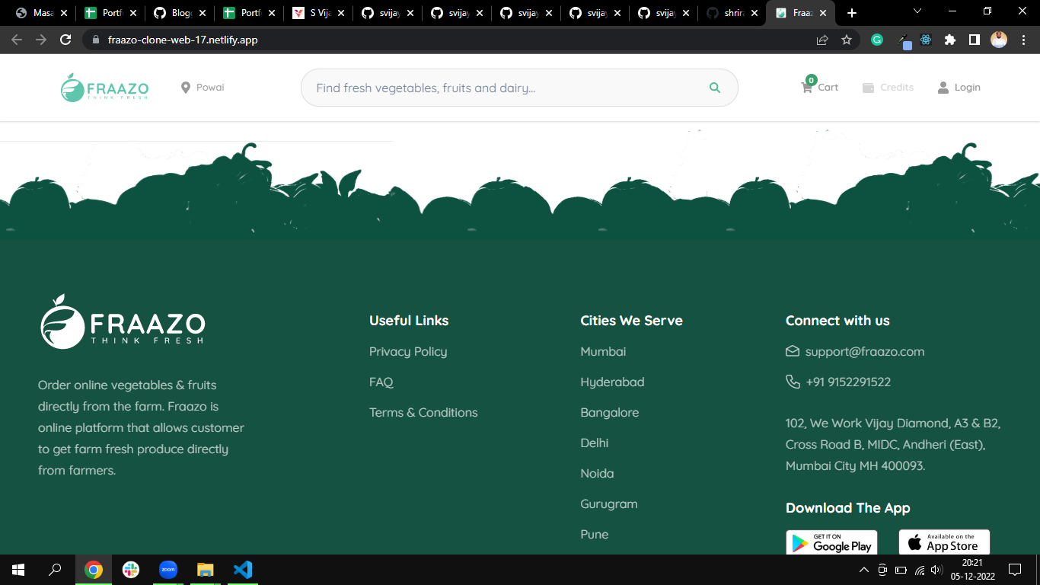This screenshot has width=1040, height=585.
Task: Open the Privacy Policy link
Action: pos(408,351)
